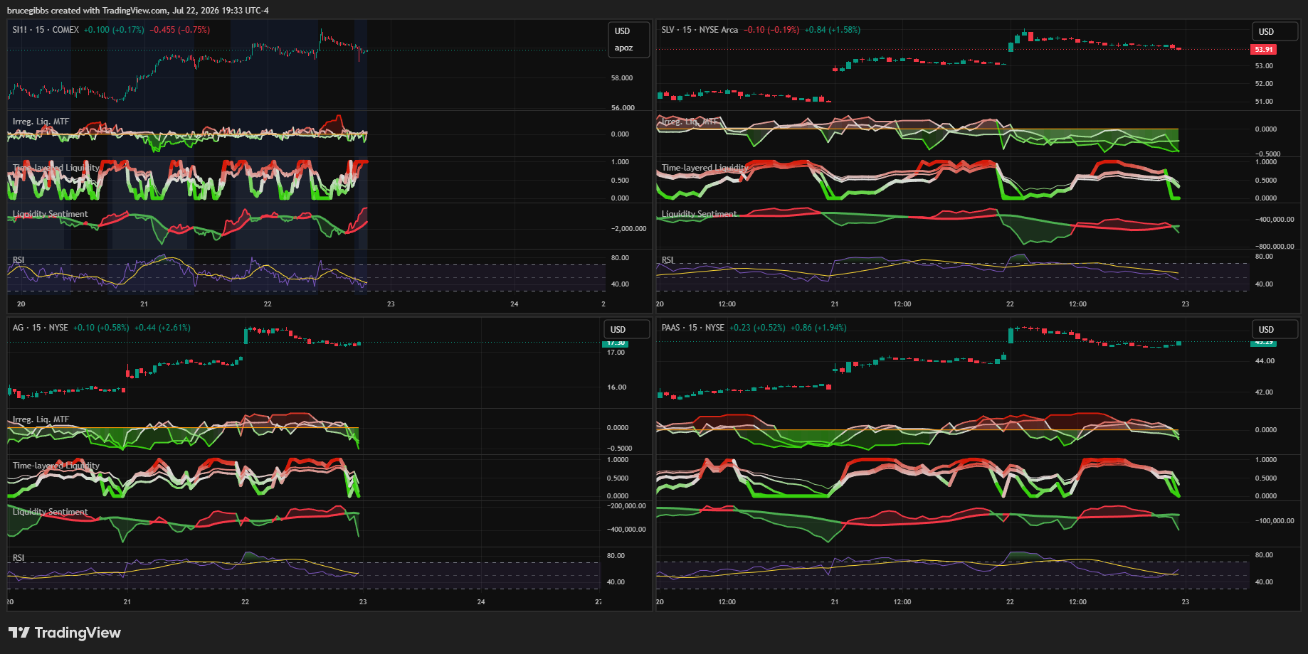Viewport: 1308px width, 654px height.
Task: Click the date 24 on the SI1! time axis
Action: click(515, 304)
